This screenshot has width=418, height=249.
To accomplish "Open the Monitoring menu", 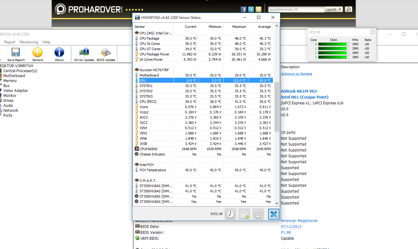I will point(29,42).
